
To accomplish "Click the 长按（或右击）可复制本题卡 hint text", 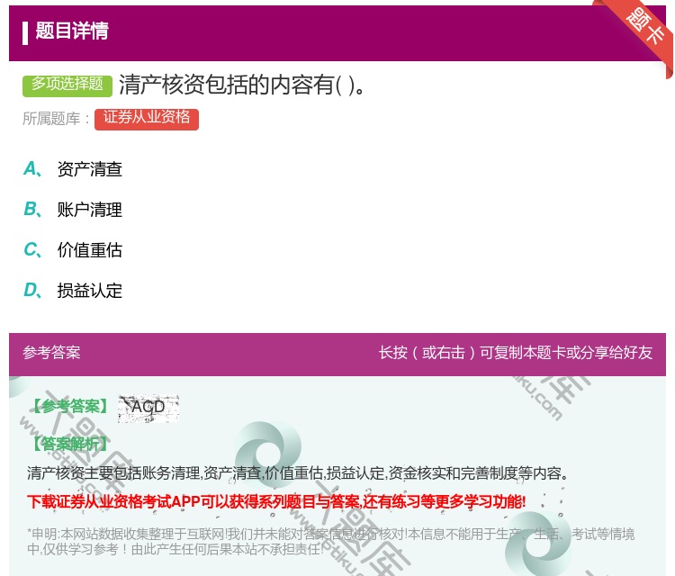I will (x=516, y=353).
